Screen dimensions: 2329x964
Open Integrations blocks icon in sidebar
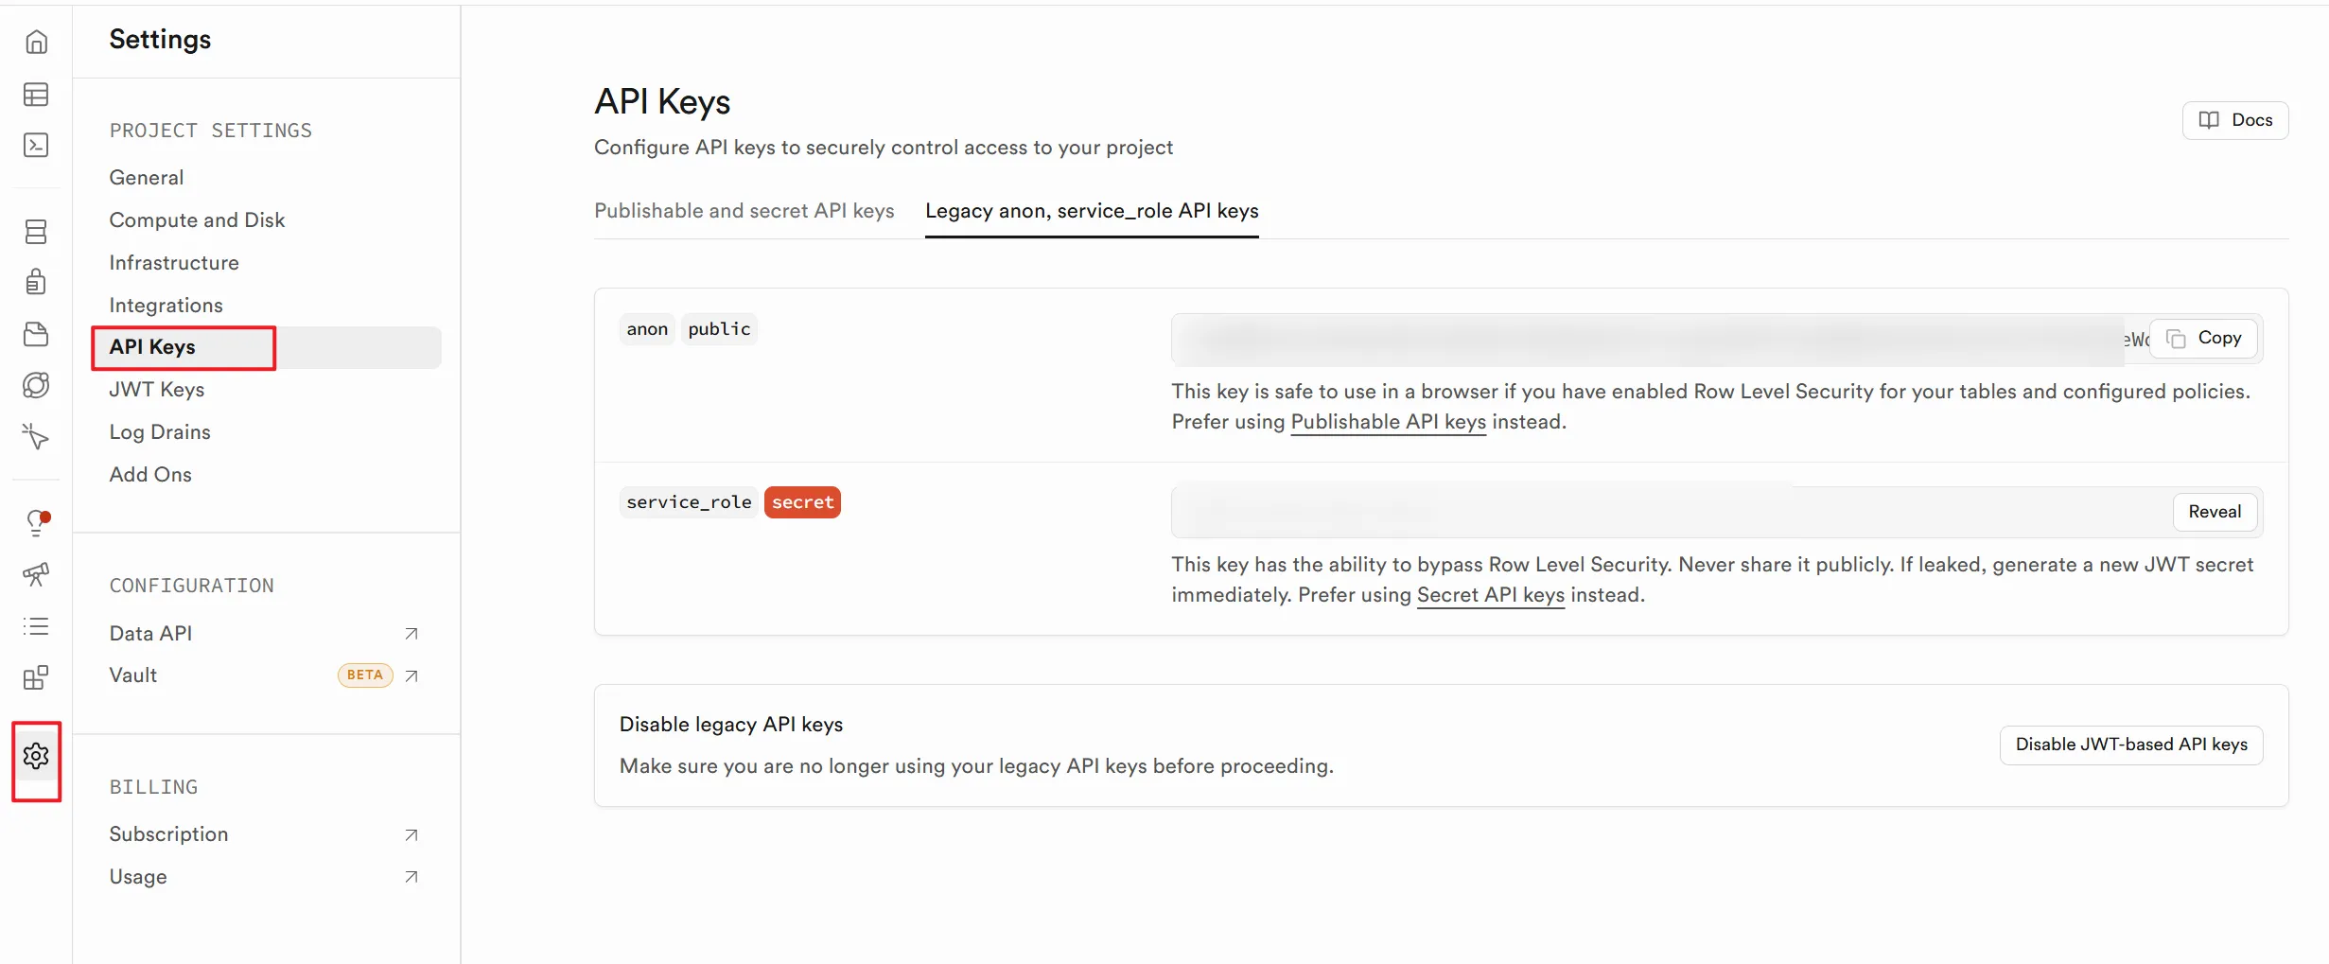36,677
